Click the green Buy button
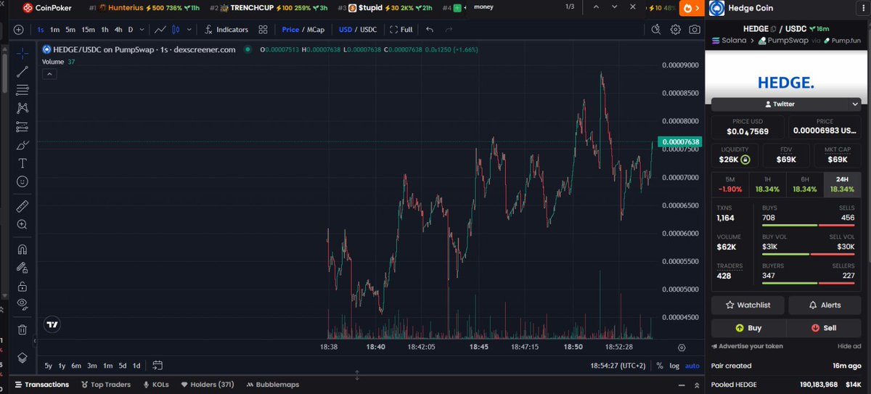This screenshot has height=394, width=871. point(747,328)
